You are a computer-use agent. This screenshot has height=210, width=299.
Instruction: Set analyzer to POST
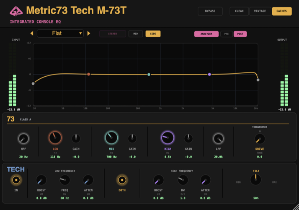240,34
